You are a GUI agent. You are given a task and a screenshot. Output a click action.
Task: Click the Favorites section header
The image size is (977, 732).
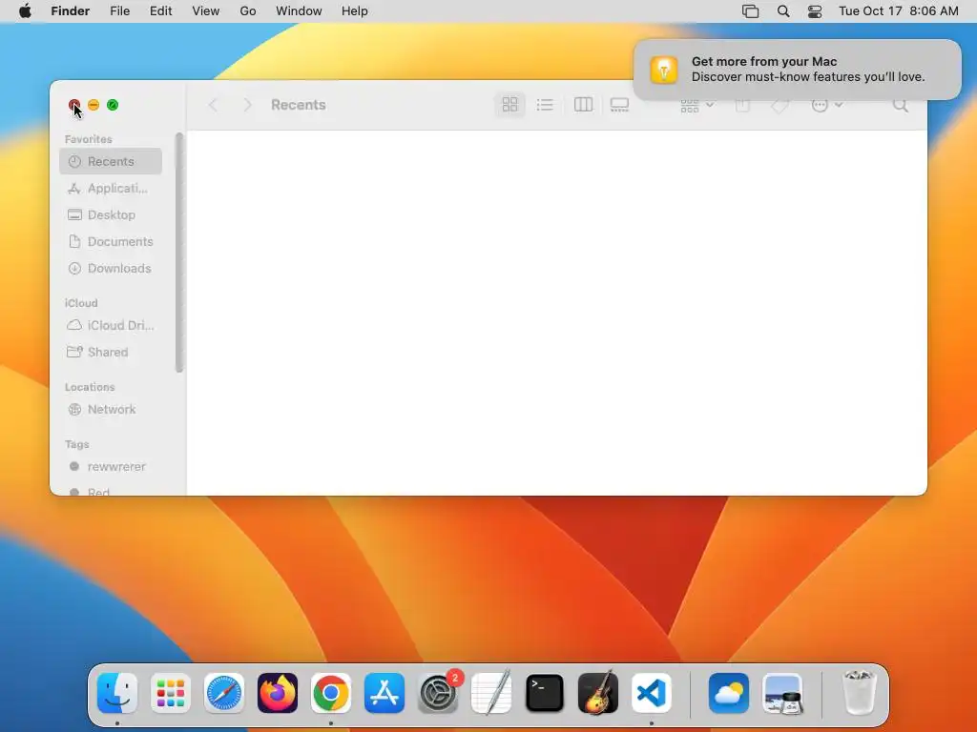pos(89,139)
